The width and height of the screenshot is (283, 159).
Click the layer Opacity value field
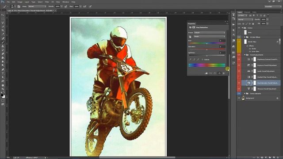click(x=264, y=19)
